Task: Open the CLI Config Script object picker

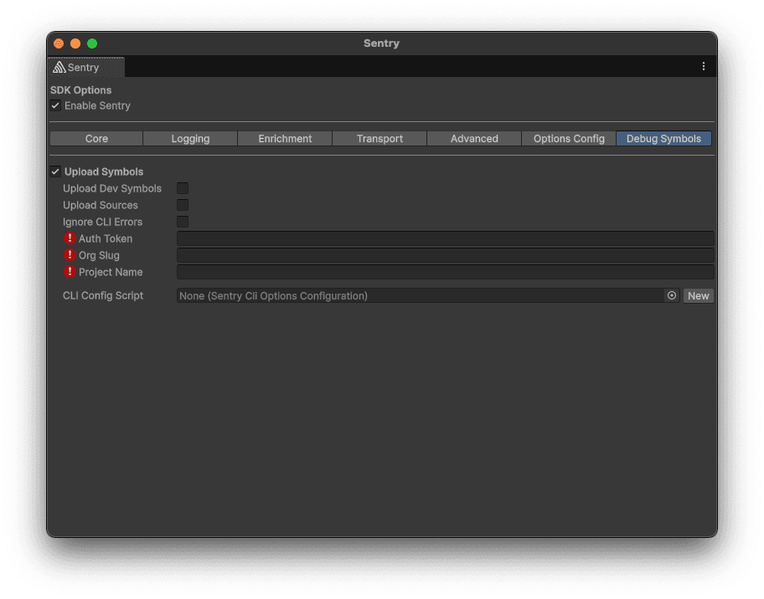Action: [x=672, y=295]
